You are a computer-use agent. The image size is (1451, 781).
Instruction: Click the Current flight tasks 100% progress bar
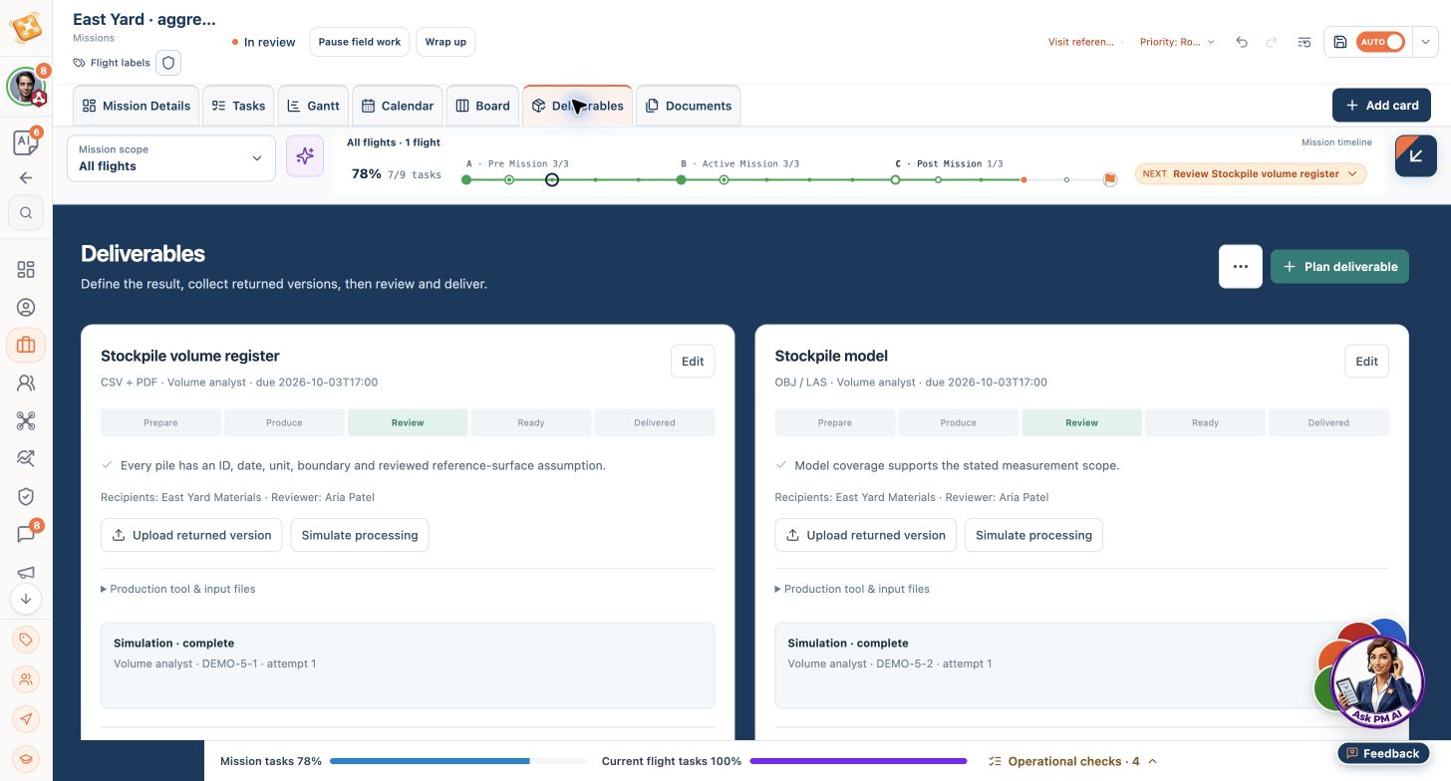point(858,761)
